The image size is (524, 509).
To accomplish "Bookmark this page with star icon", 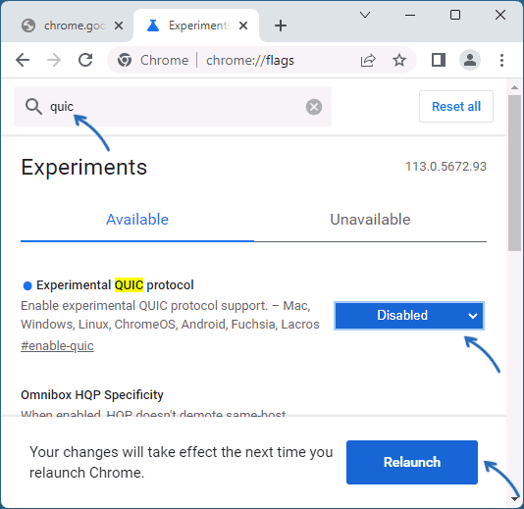I will pyautogui.click(x=399, y=61).
